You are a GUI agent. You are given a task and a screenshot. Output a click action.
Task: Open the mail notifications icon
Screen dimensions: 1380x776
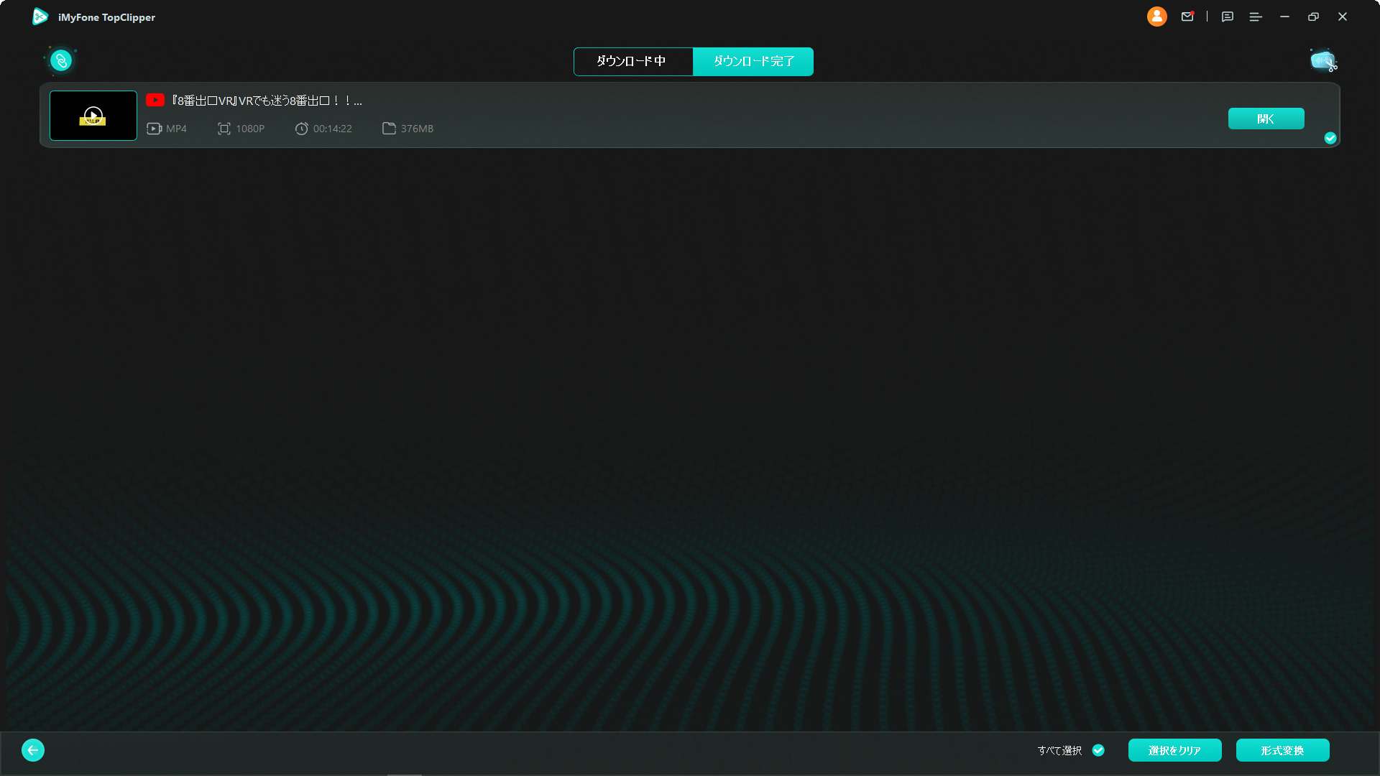click(1187, 17)
